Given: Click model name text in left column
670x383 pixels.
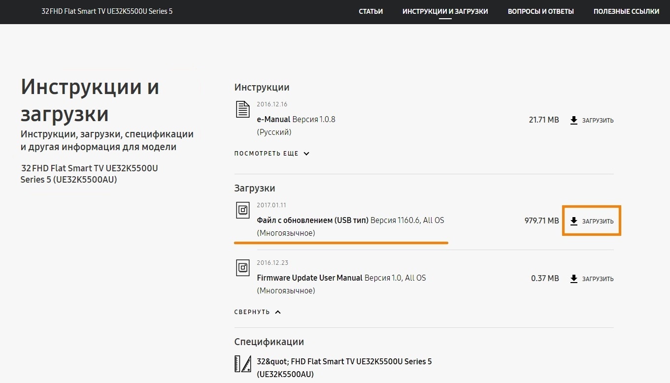Looking at the screenshot, I should pyautogui.click(x=89, y=174).
